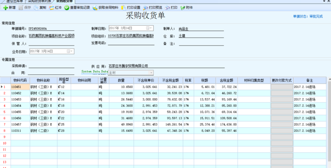Click the 税额 column header
The image size is (331, 168).
(205, 80)
